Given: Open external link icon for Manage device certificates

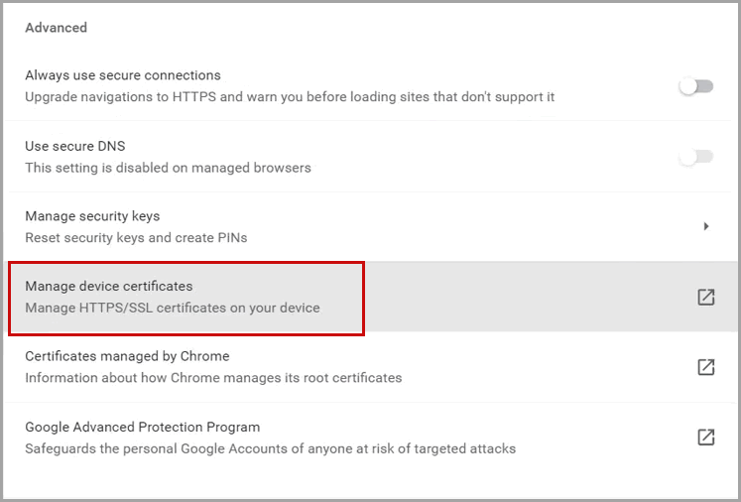Looking at the screenshot, I should pyautogui.click(x=706, y=297).
